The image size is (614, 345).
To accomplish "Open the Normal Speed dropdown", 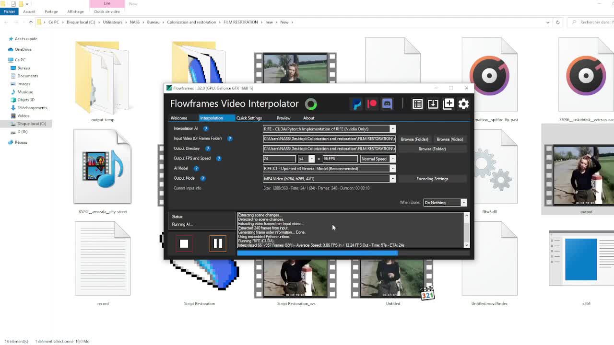I will [392, 159].
